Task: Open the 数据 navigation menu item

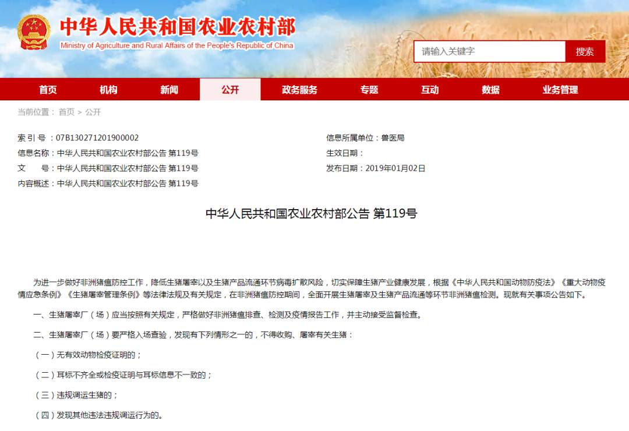Action: (x=490, y=90)
